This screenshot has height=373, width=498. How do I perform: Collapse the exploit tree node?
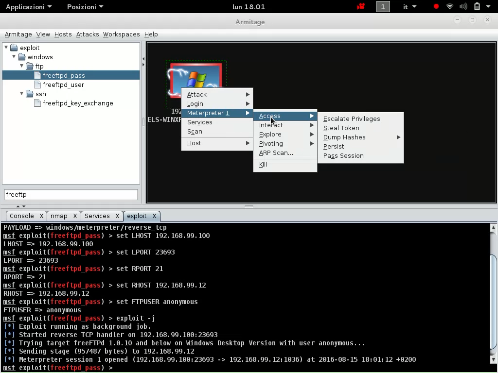(x=6, y=47)
